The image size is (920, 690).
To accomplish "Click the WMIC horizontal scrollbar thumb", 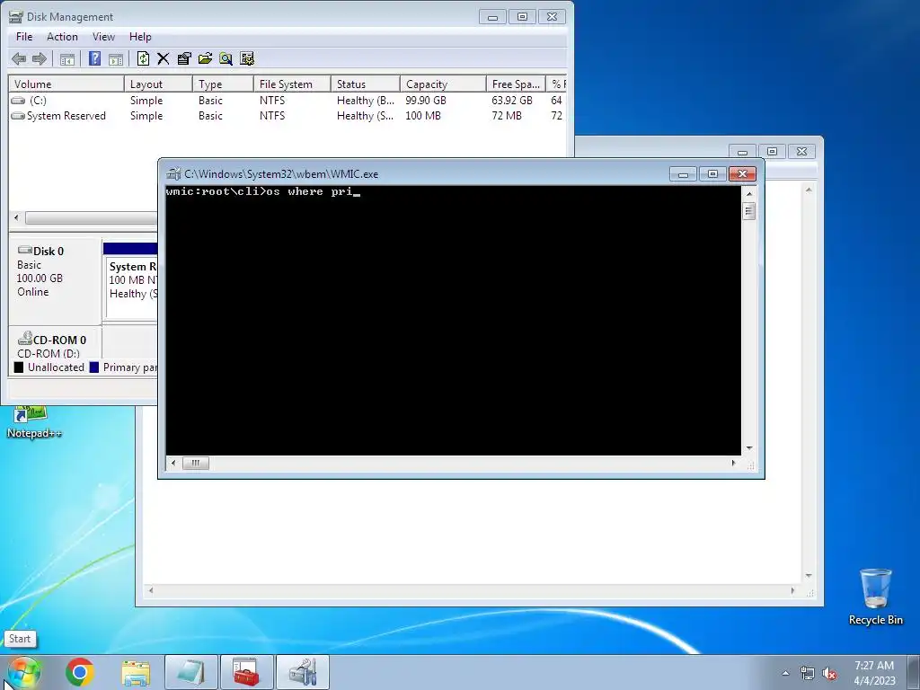I will point(195,463).
